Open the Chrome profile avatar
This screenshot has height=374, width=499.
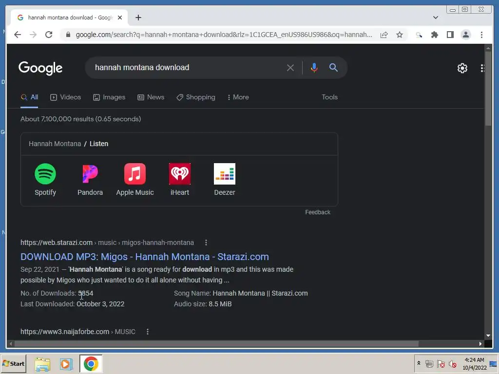465,35
